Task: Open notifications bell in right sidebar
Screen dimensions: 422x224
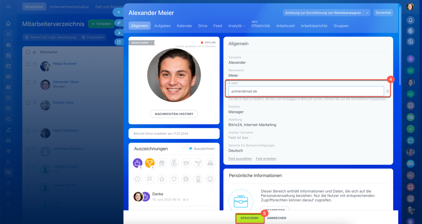Action: 410,20
